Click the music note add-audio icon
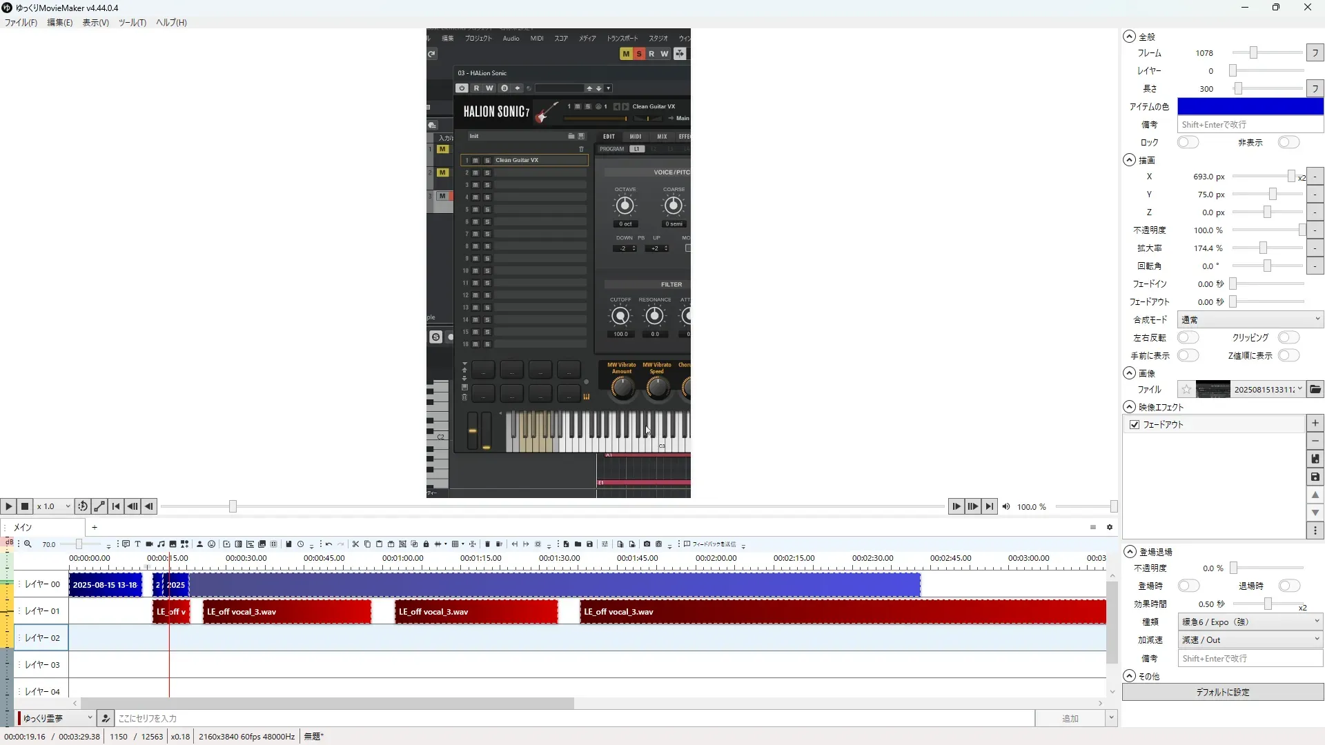This screenshot has height=745, width=1325. tap(161, 544)
